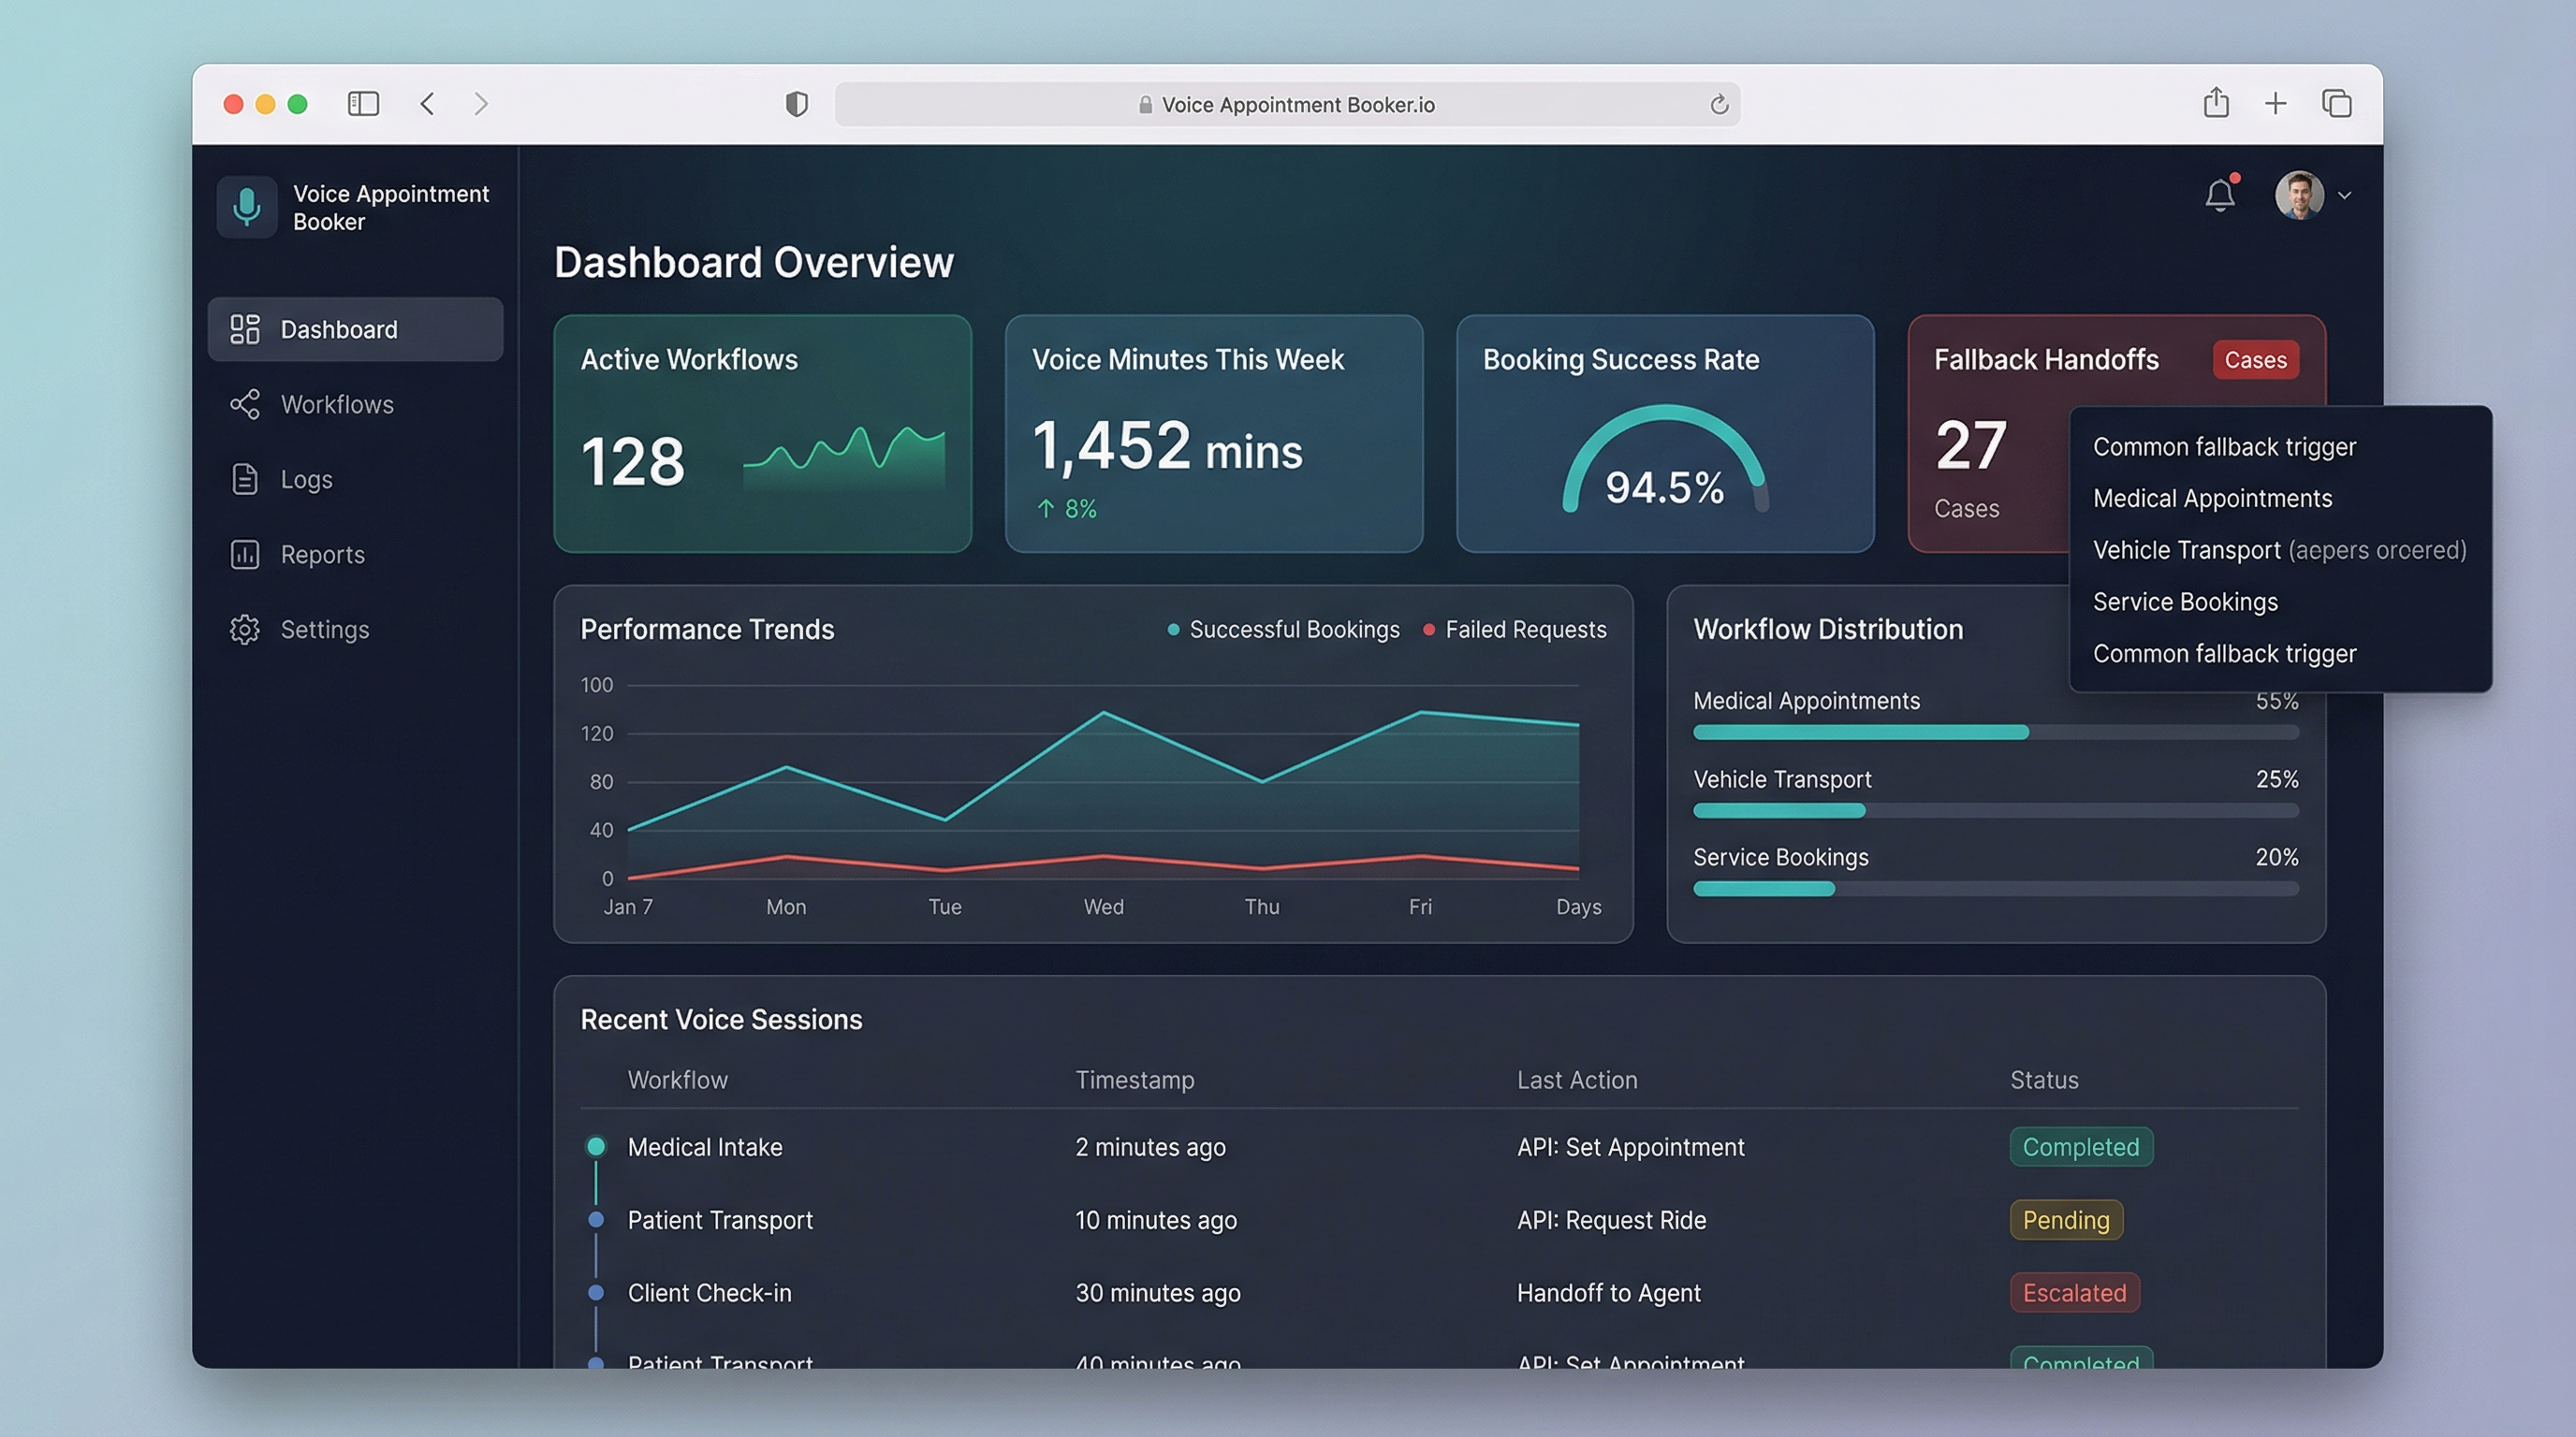
Task: Navigate to Reports in the sidebar
Action: click(322, 555)
